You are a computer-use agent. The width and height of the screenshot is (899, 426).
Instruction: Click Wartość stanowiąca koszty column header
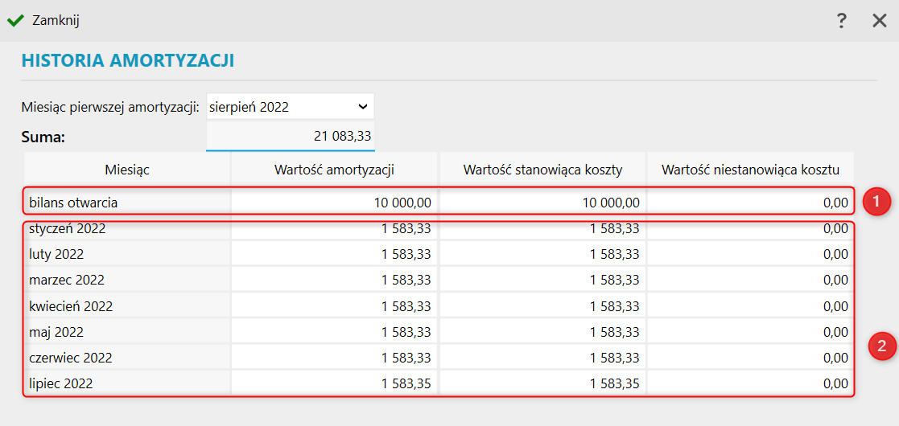[542, 169]
